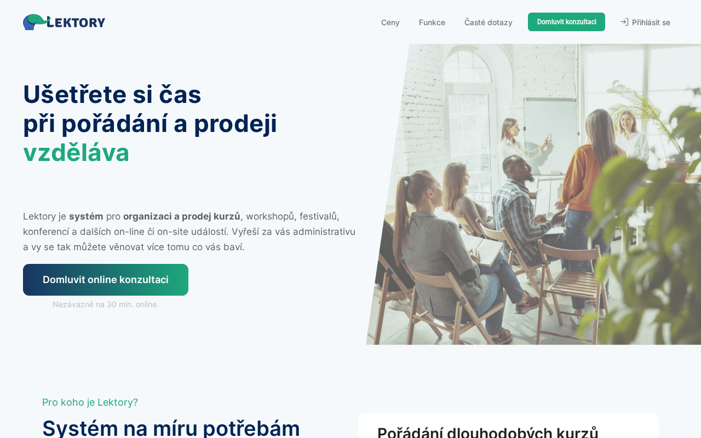The width and height of the screenshot is (701, 438).
Task: Click the při pořádání a prodeji headline line
Action: coord(150,123)
